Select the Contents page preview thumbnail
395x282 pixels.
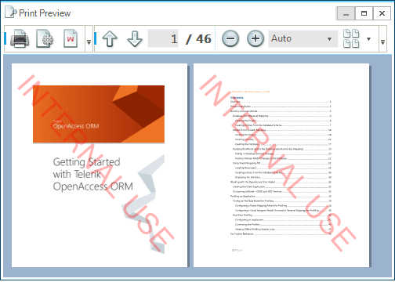click(281, 165)
